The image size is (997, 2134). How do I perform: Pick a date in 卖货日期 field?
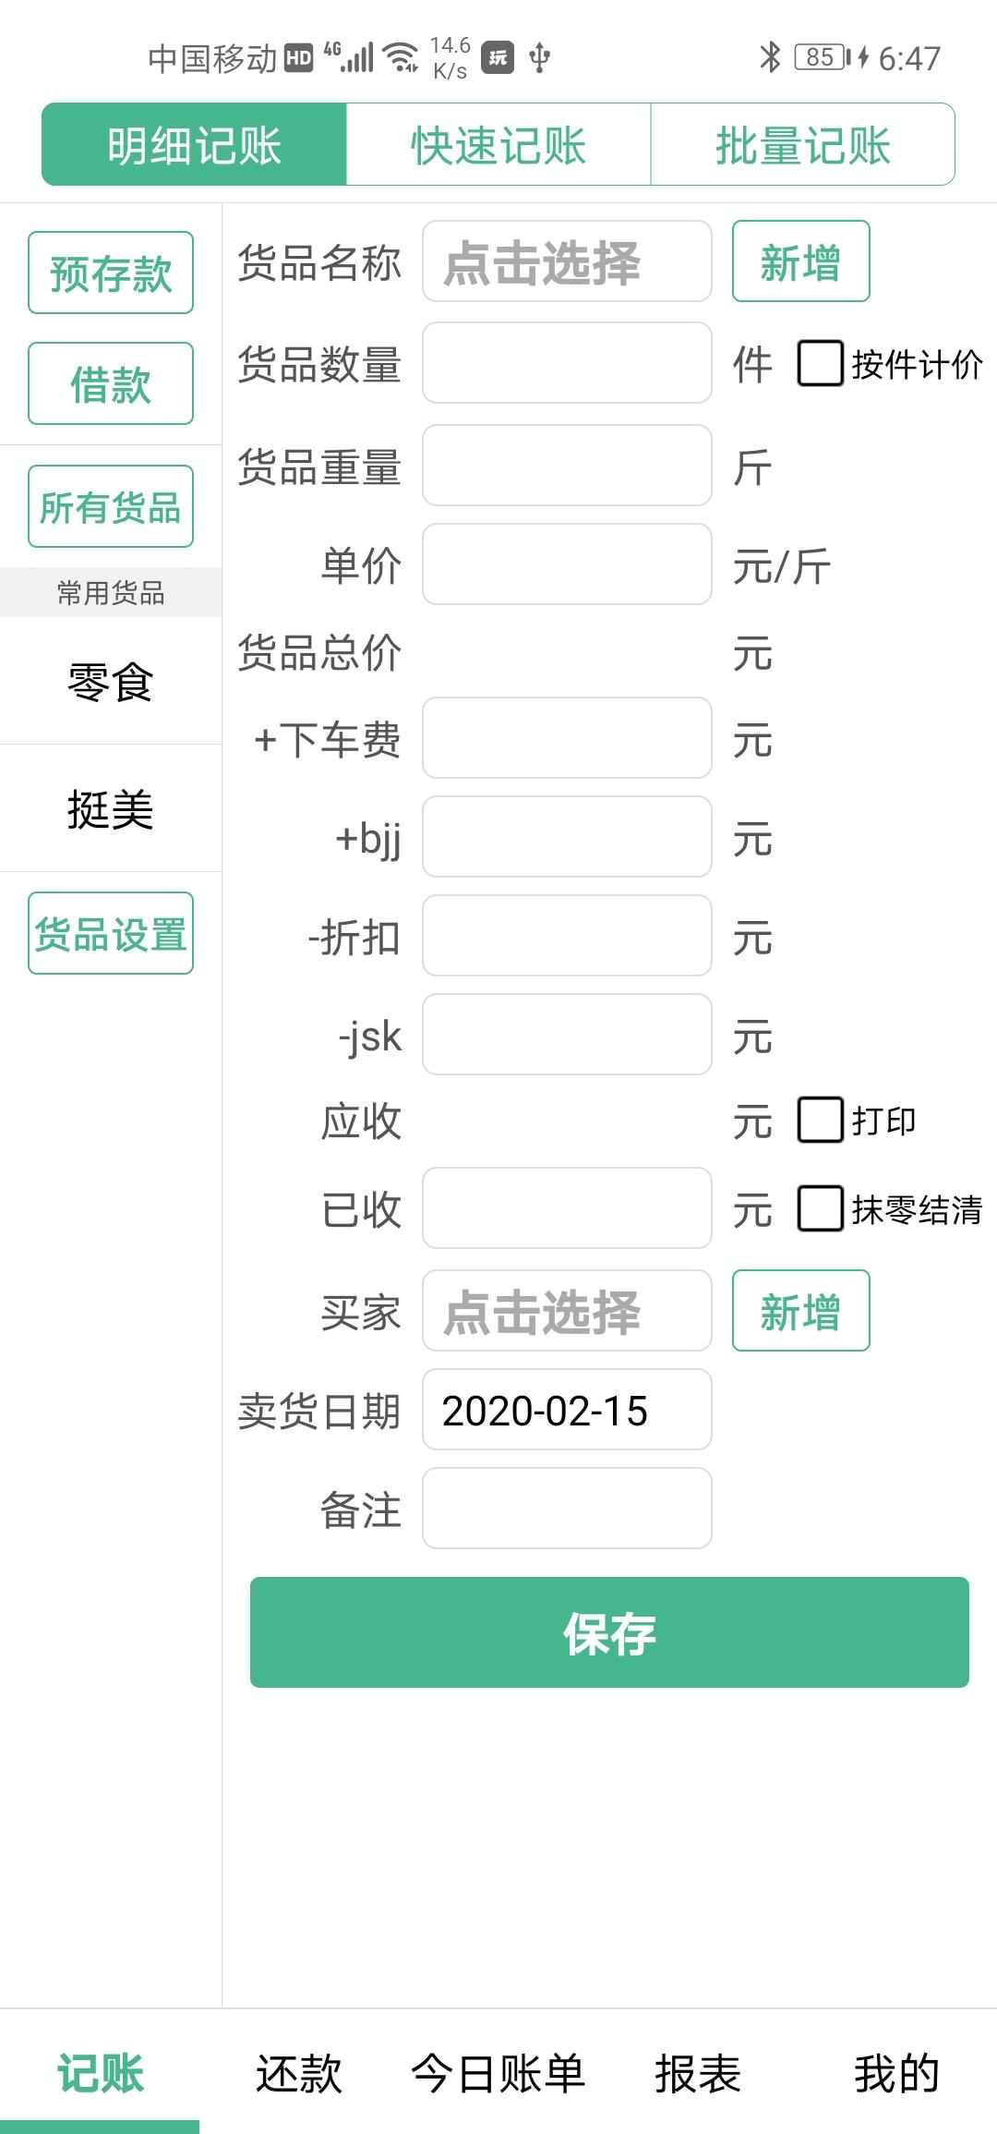pyautogui.click(x=567, y=1410)
